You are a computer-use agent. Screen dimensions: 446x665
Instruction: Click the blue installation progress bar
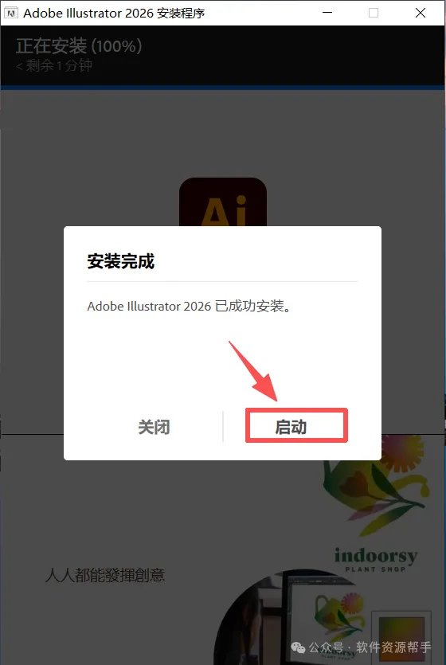(x=223, y=88)
